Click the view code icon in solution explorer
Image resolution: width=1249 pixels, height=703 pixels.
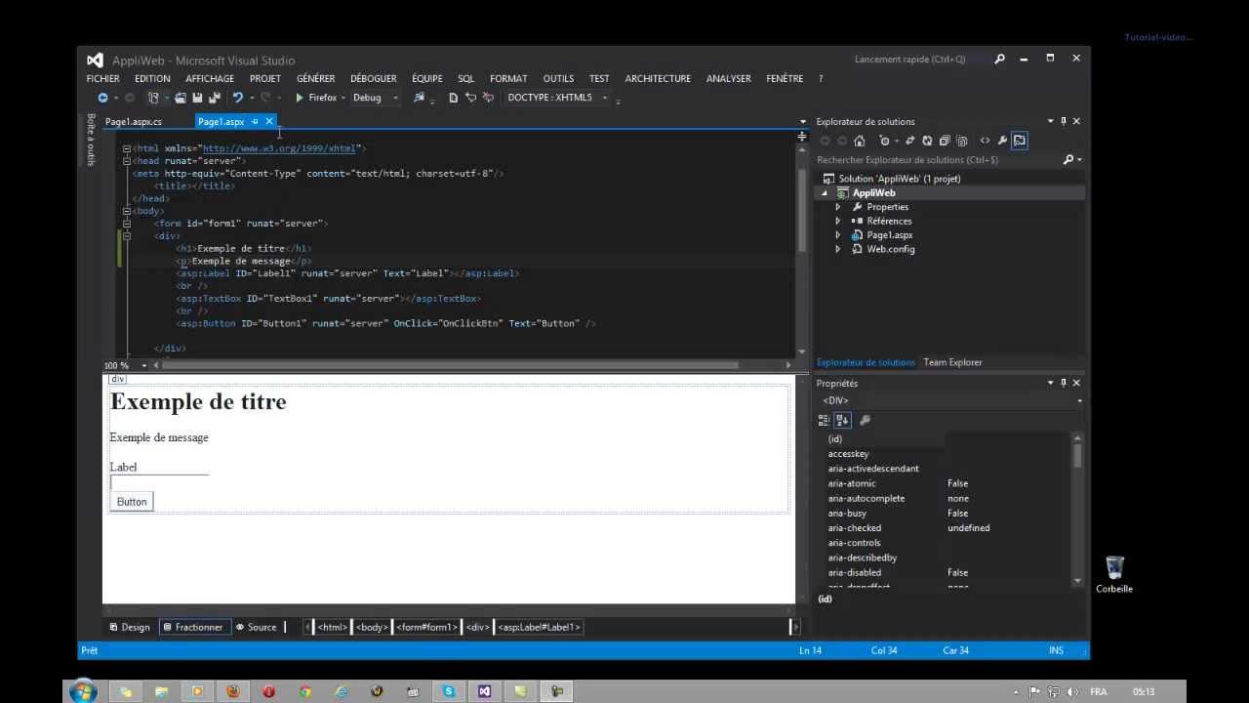pos(985,141)
